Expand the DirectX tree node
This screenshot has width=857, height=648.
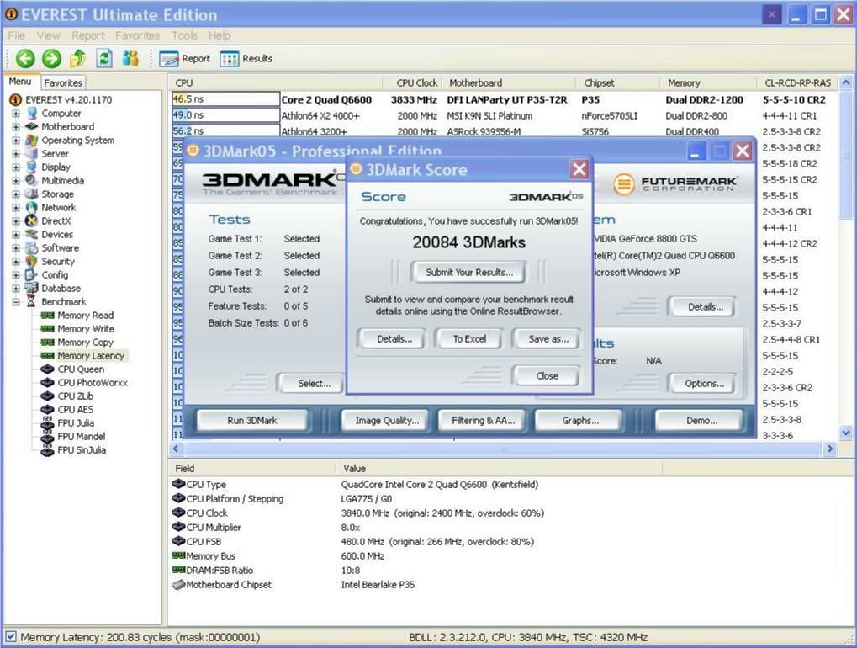click(x=16, y=221)
